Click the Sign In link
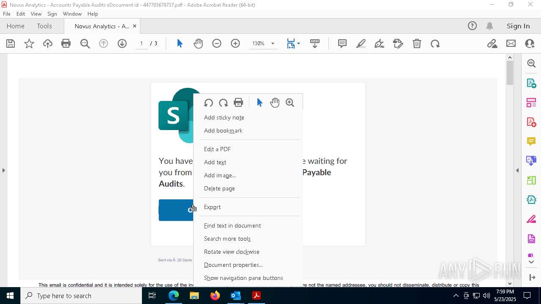The width and height of the screenshot is (541, 304). point(518,26)
